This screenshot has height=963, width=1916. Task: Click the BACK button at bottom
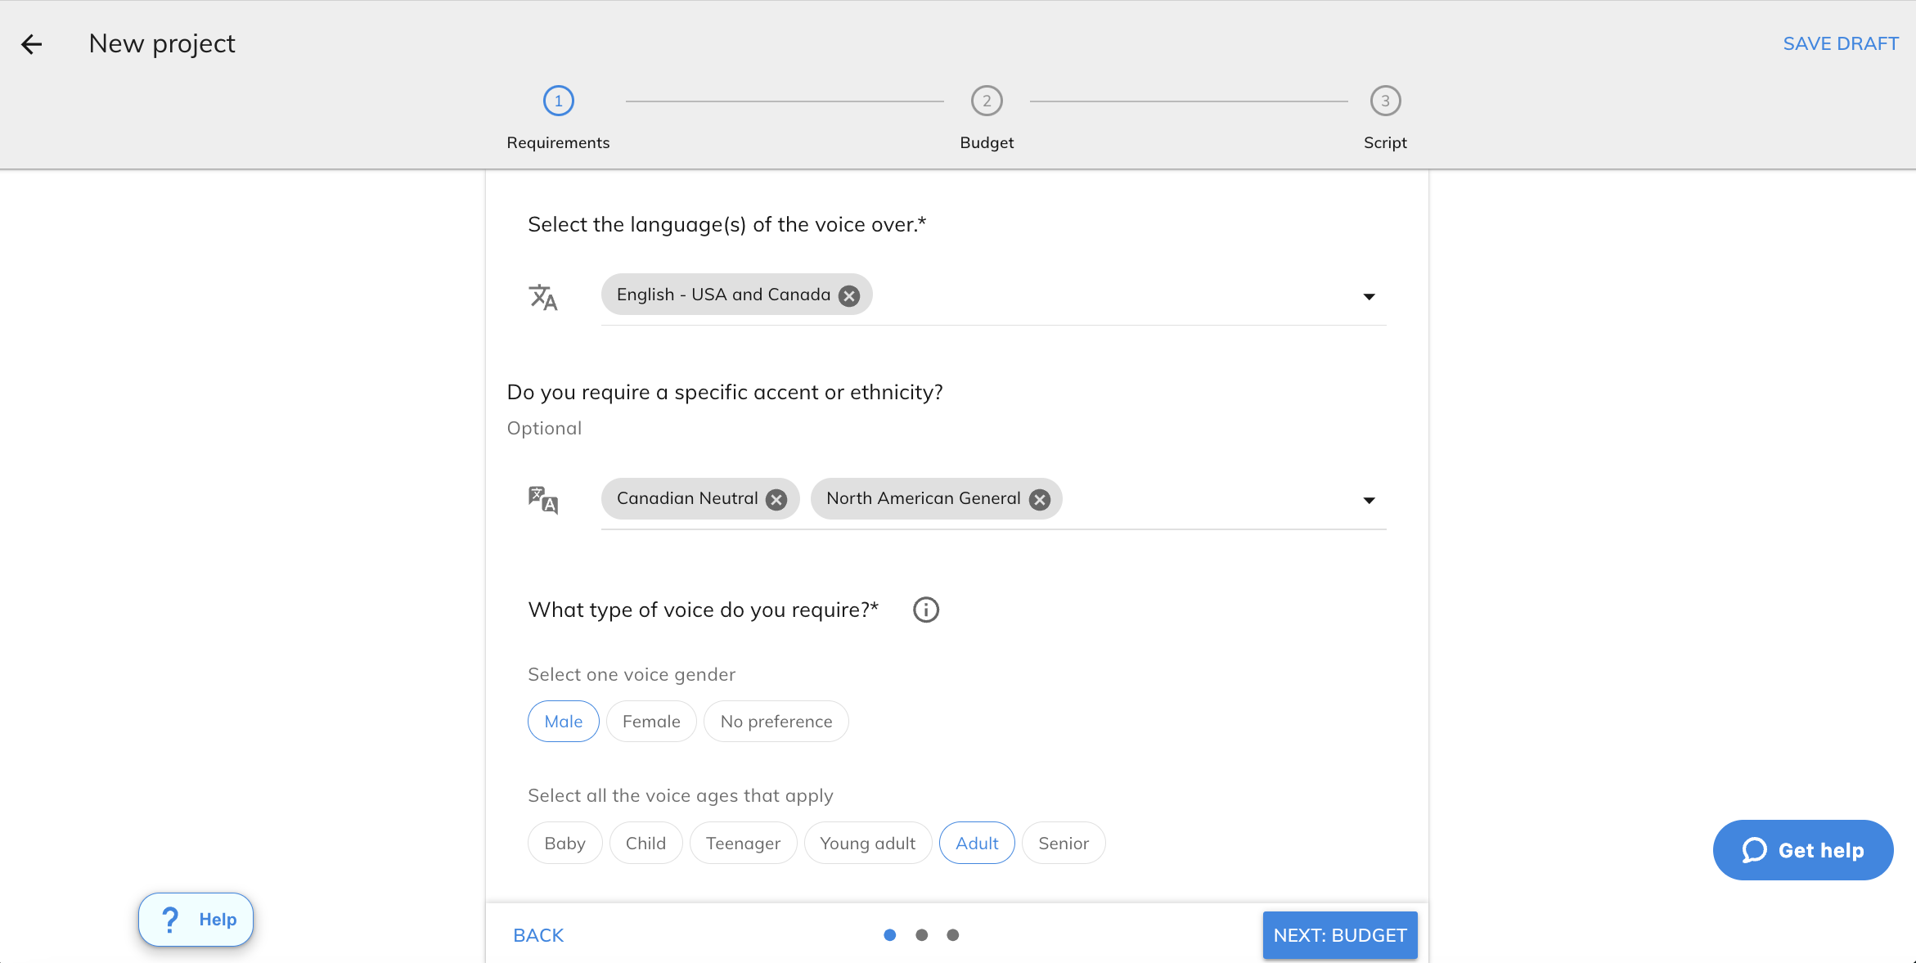(538, 935)
